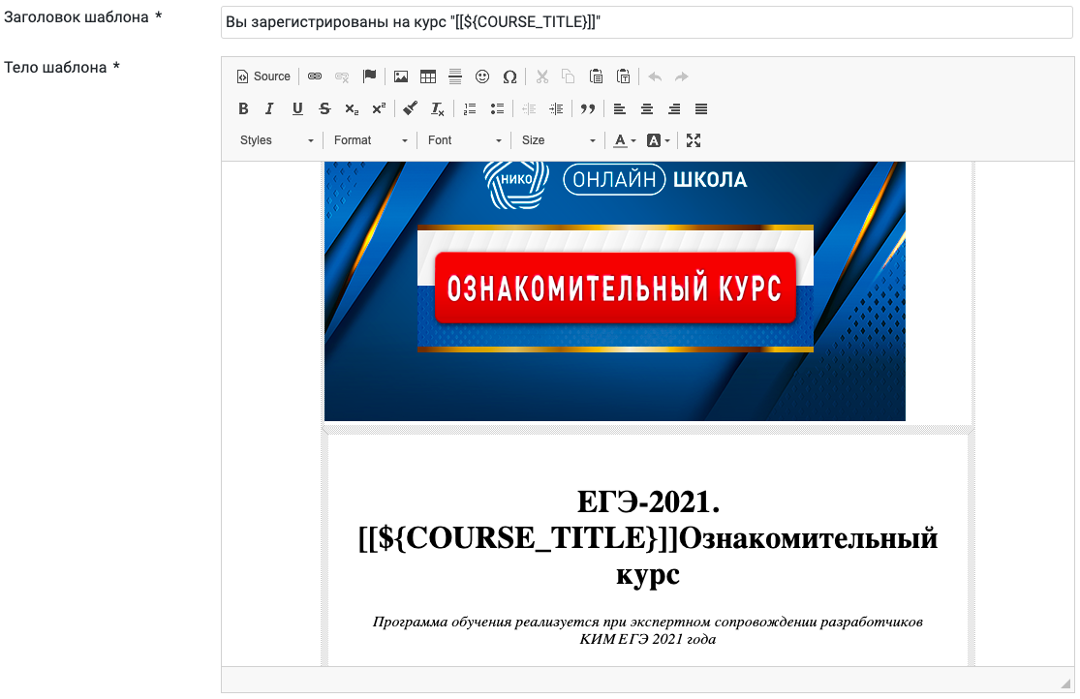Center-align the selected text
The width and height of the screenshot is (1080, 699).
(x=647, y=108)
